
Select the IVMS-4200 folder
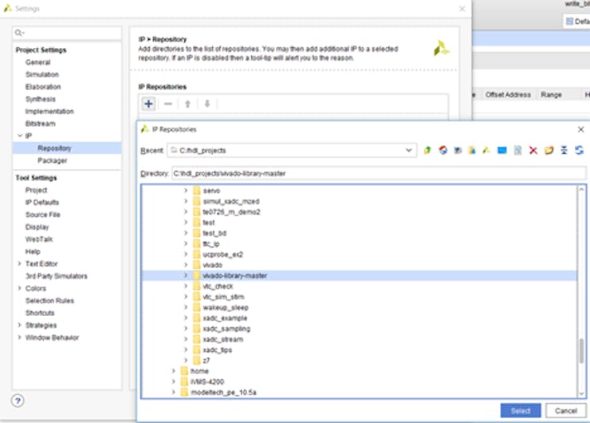[x=207, y=381]
